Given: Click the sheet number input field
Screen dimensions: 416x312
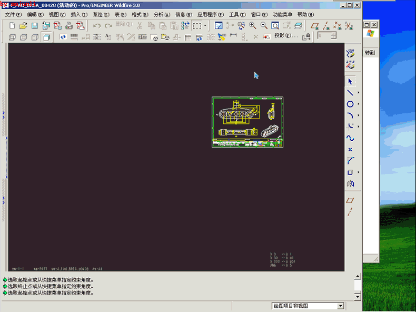Looking at the screenshot, I should 324,35.
